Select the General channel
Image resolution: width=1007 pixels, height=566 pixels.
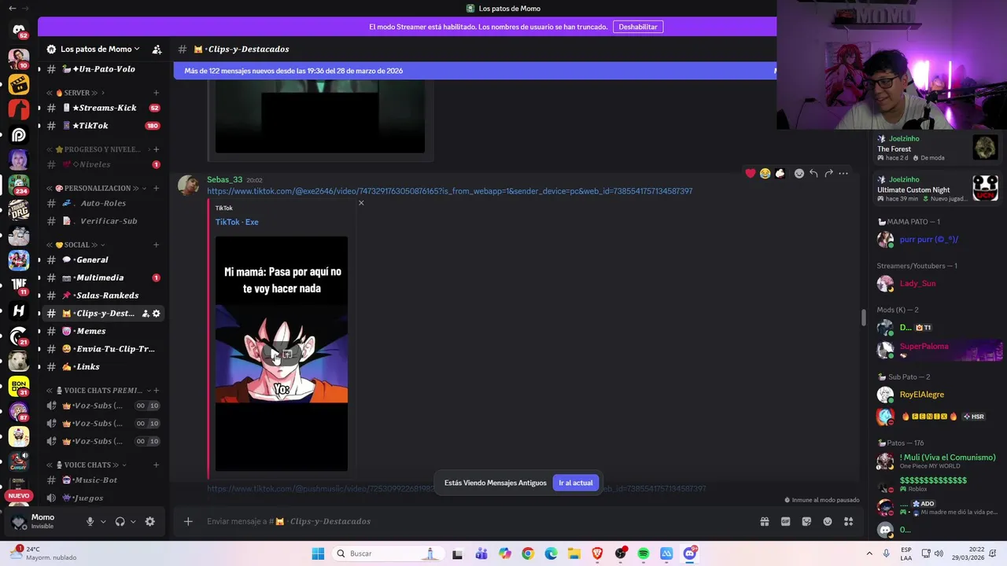point(102,259)
